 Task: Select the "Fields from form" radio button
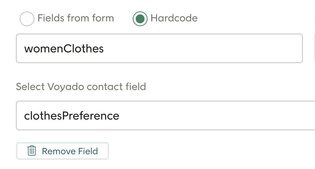27,19
